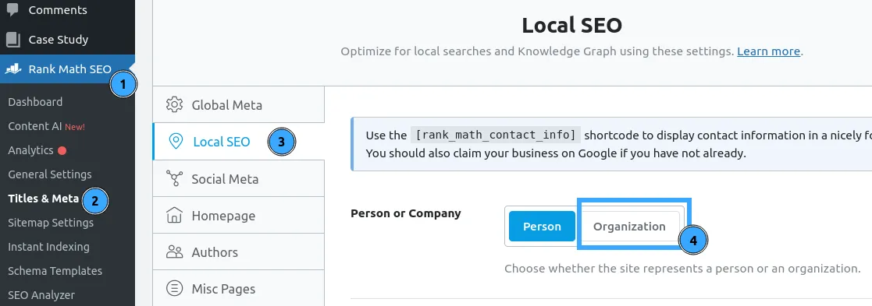Open Schema Templates menu entry
The height and width of the screenshot is (306, 872).
pyautogui.click(x=55, y=271)
